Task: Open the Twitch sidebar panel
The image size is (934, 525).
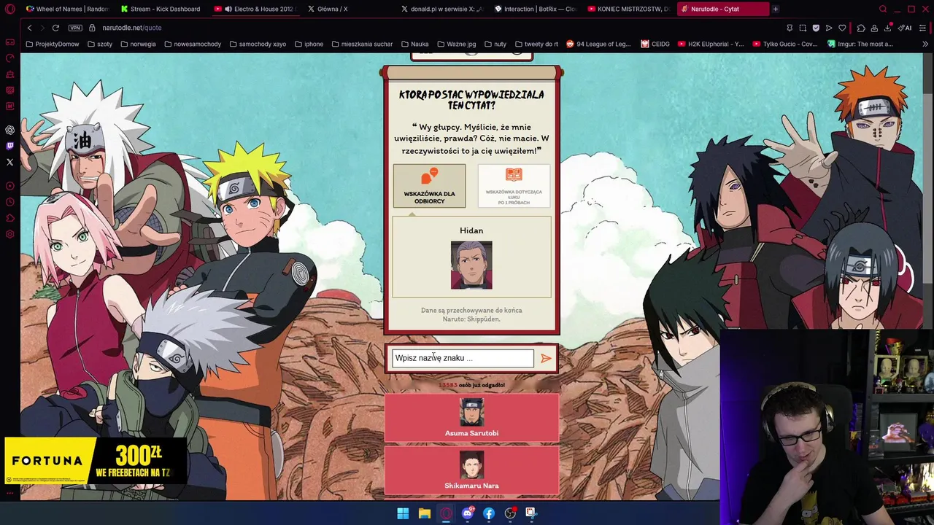Action: click(x=9, y=146)
